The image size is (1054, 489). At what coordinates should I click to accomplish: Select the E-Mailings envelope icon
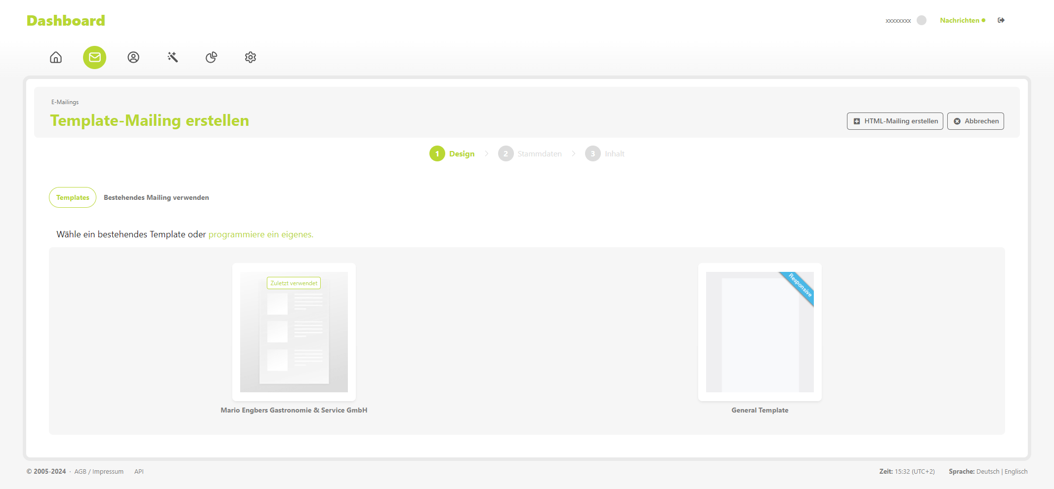[94, 57]
